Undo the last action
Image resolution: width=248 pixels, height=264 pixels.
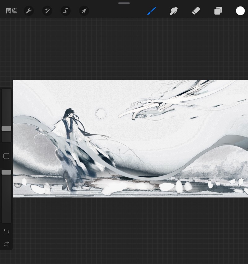7,231
